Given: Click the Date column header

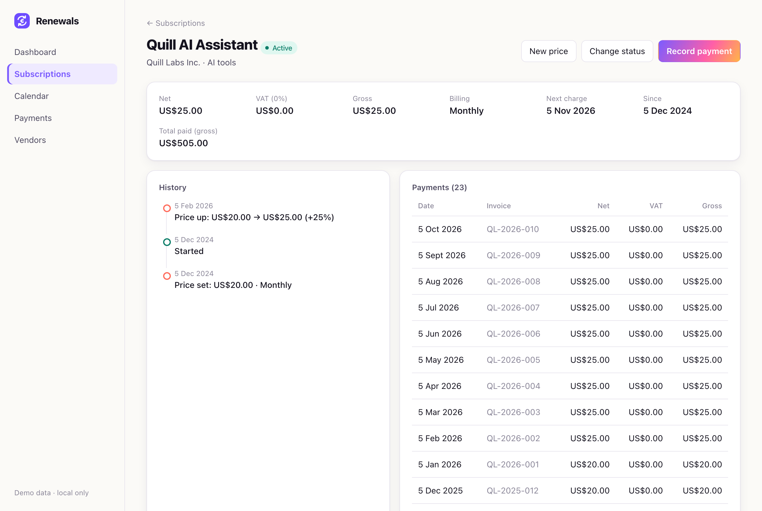Looking at the screenshot, I should [x=426, y=206].
